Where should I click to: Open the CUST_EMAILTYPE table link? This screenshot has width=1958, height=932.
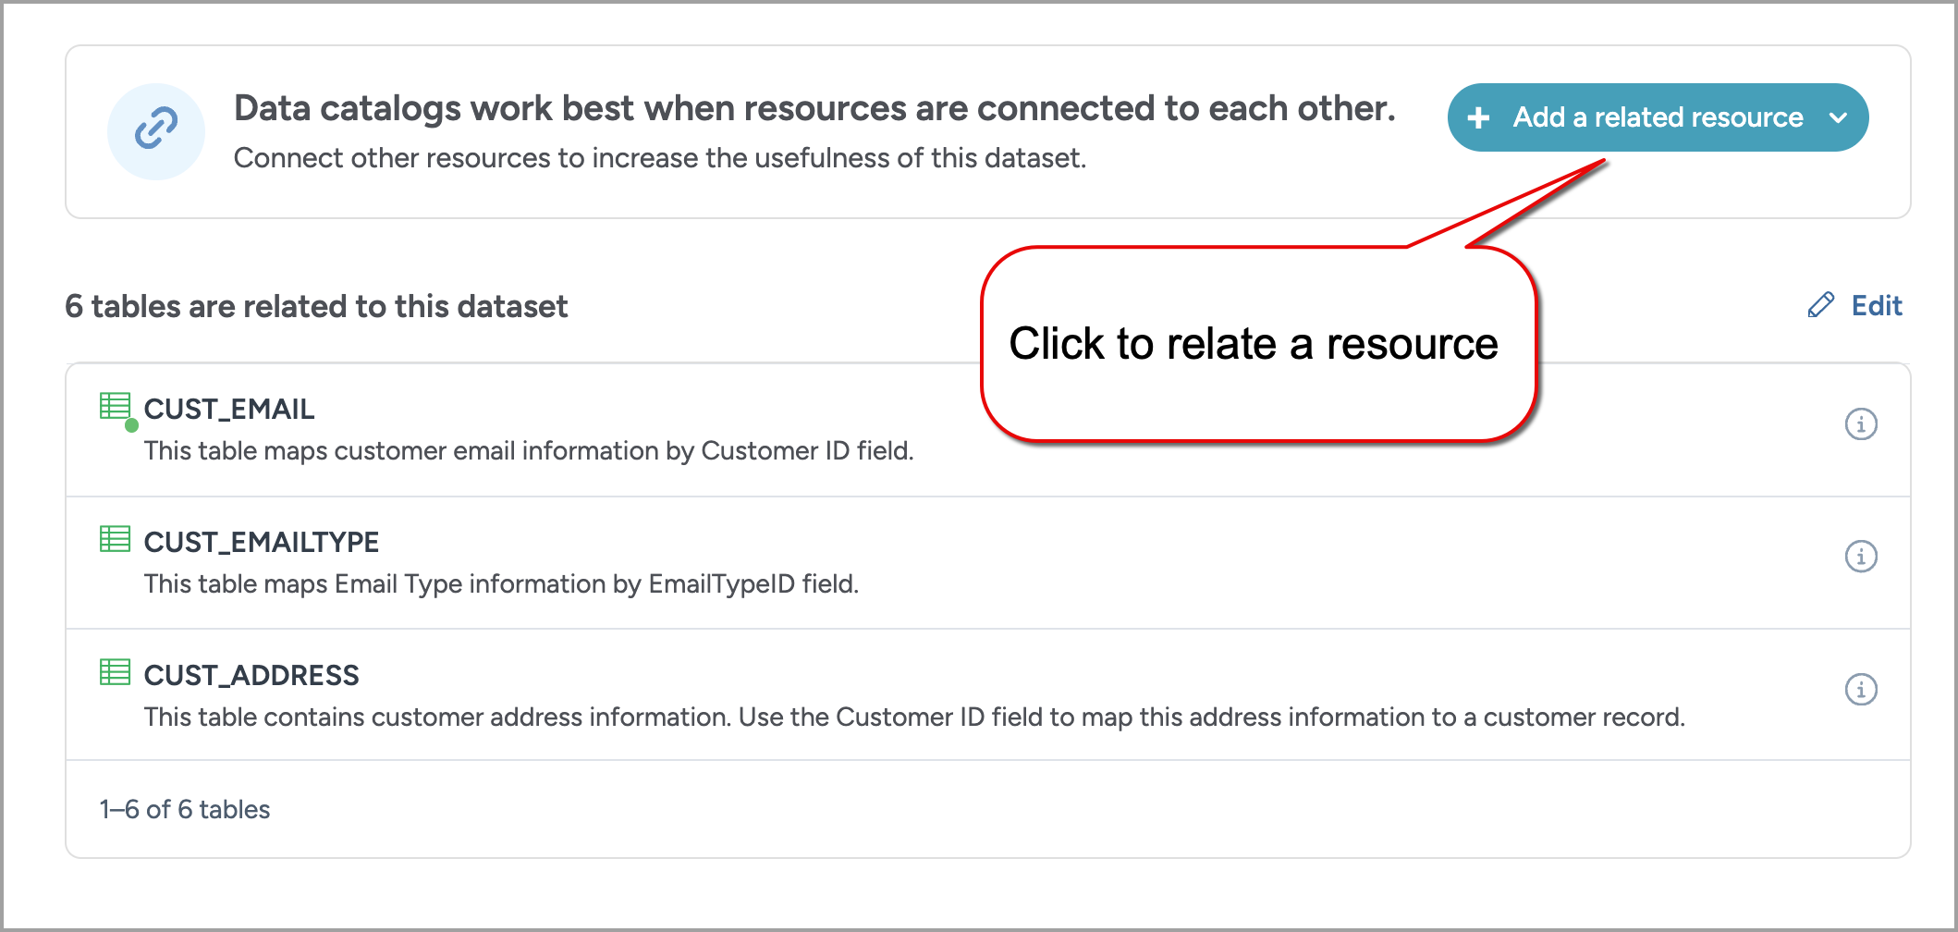(262, 542)
